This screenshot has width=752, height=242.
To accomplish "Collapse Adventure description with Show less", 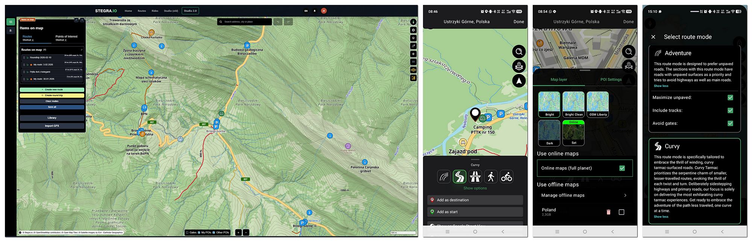I will tap(661, 86).
